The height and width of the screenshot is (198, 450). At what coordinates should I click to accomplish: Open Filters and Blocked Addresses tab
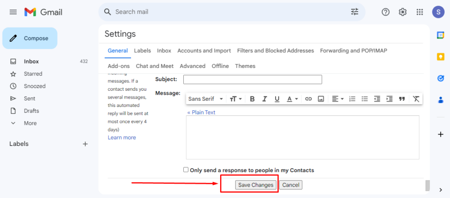[276, 51]
